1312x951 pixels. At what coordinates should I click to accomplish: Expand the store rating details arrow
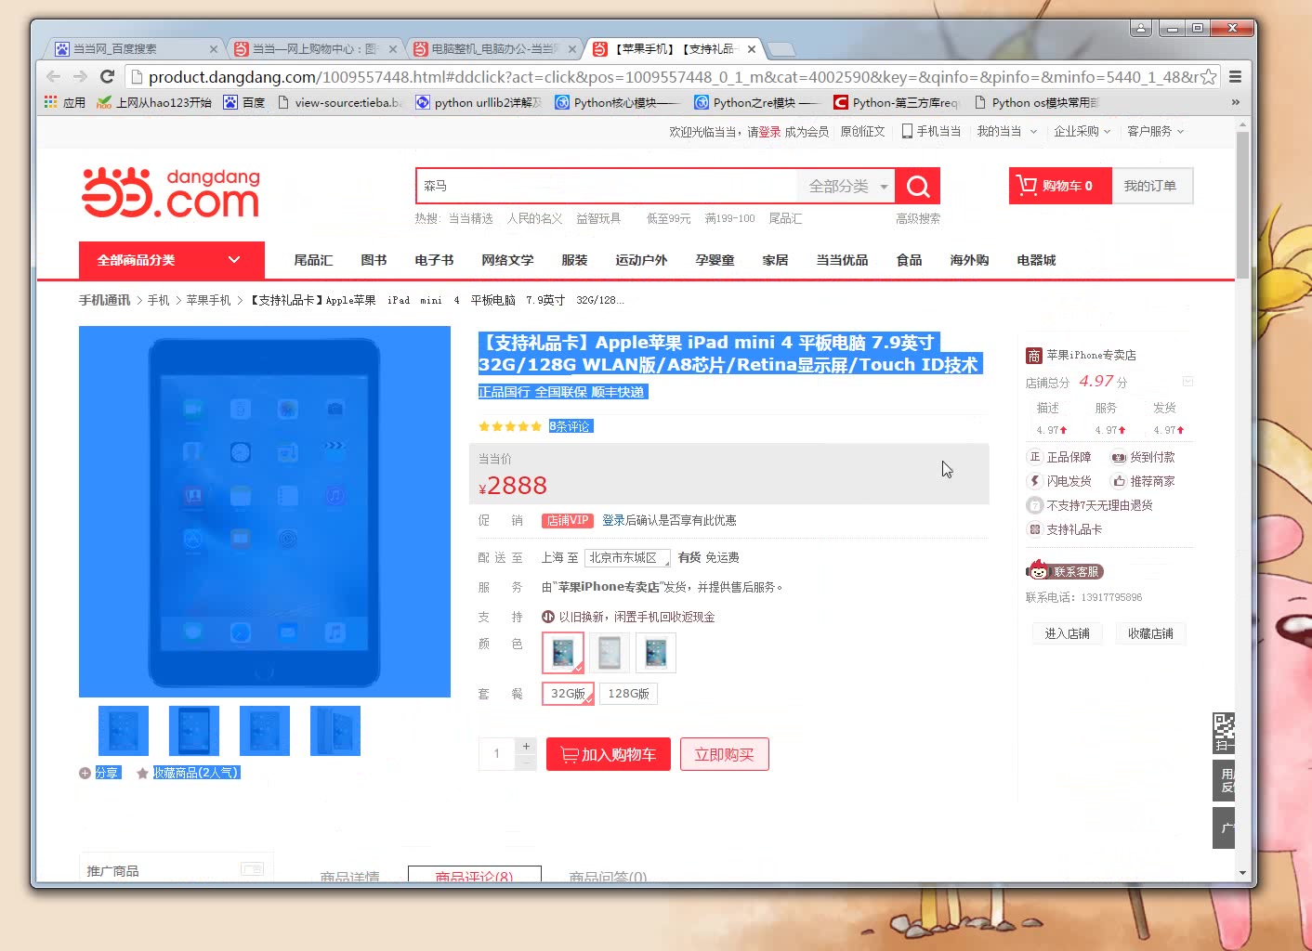1187,382
